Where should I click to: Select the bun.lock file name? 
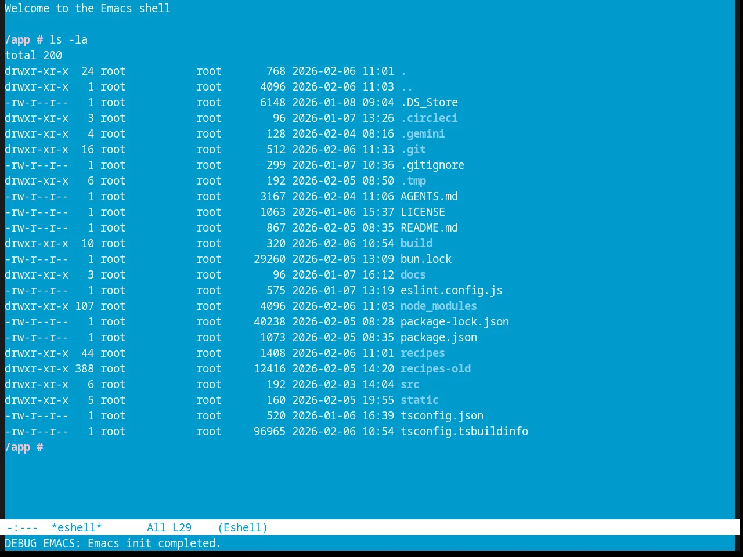[x=426, y=259]
